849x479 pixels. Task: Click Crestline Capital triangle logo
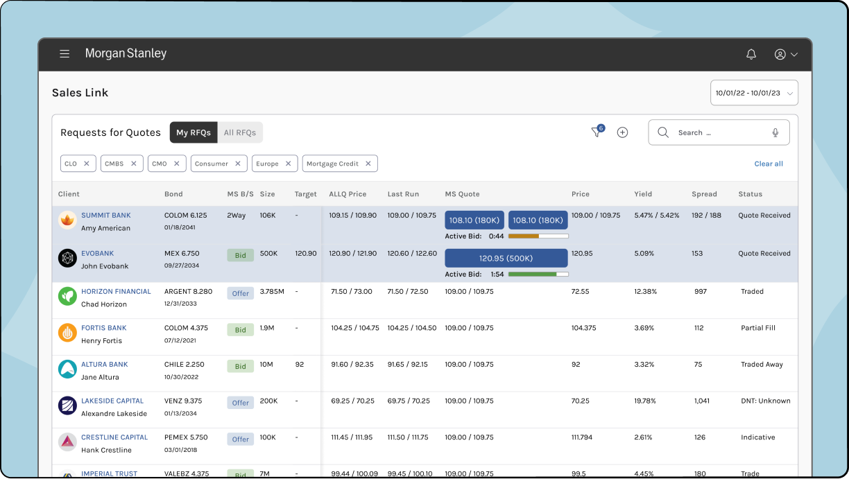[x=67, y=442]
